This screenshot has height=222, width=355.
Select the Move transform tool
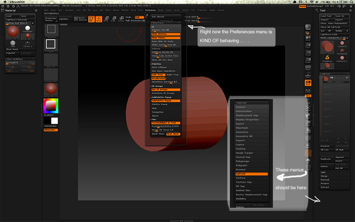pos(106,19)
